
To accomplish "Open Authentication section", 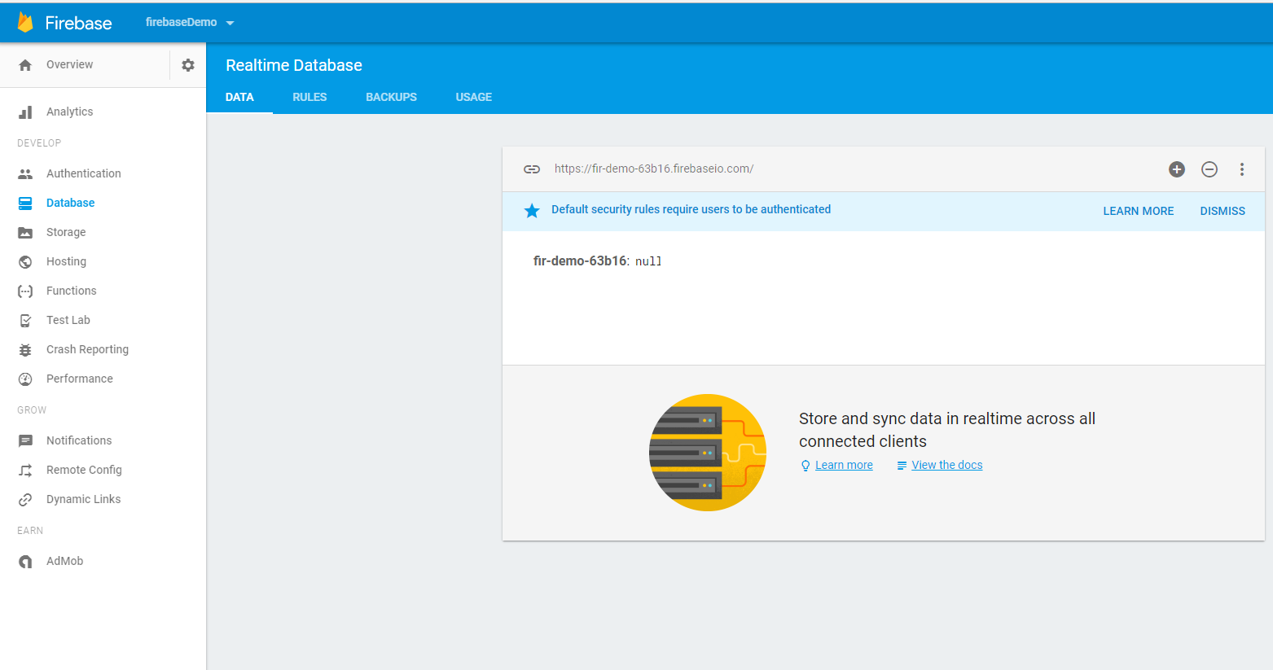I will pos(84,174).
